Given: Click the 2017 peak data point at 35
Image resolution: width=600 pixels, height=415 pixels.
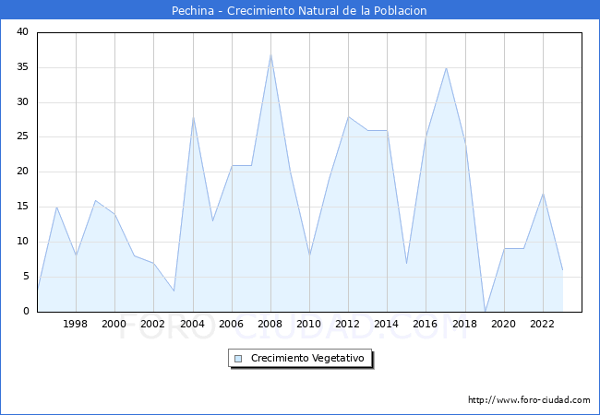Looking at the screenshot, I should (x=446, y=68).
